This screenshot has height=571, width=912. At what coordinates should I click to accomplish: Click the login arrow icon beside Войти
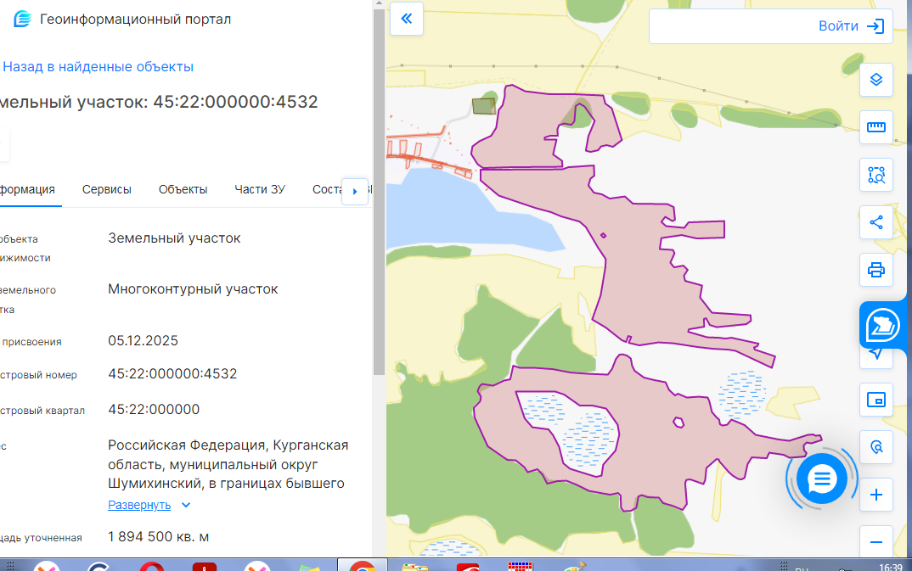click(875, 26)
